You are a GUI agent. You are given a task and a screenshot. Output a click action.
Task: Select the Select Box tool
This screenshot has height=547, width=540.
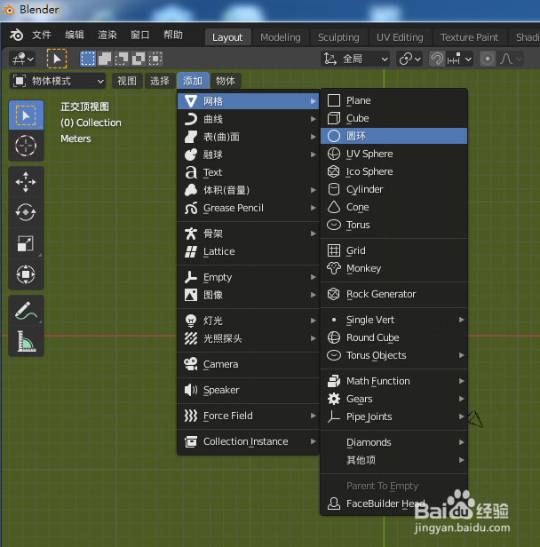26,115
